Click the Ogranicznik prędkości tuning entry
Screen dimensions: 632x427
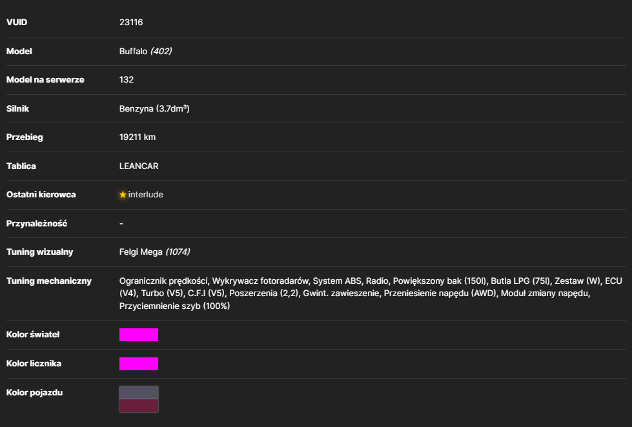164,281
